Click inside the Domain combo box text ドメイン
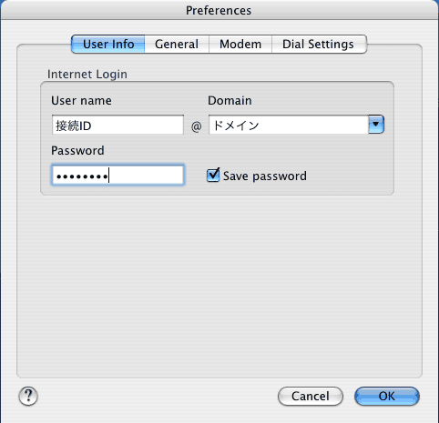 [x=289, y=125]
